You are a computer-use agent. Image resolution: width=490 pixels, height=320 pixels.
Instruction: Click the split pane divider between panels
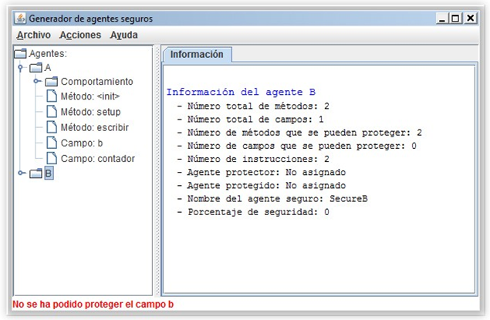click(156, 170)
